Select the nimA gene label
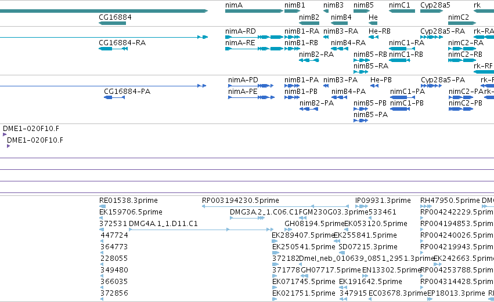 coord(234,5)
